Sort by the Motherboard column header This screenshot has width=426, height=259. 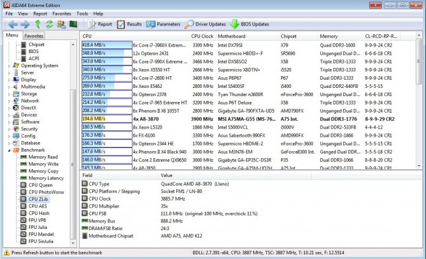point(247,36)
